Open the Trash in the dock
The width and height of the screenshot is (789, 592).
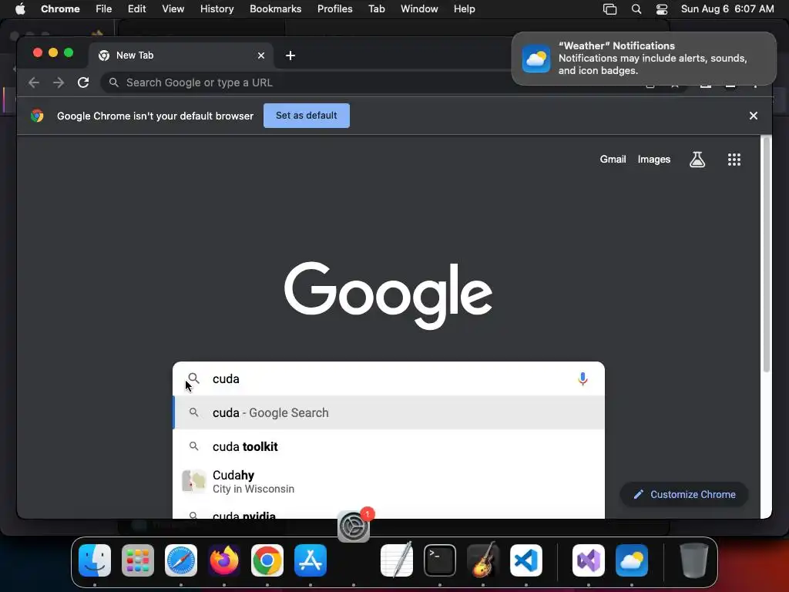coord(694,560)
